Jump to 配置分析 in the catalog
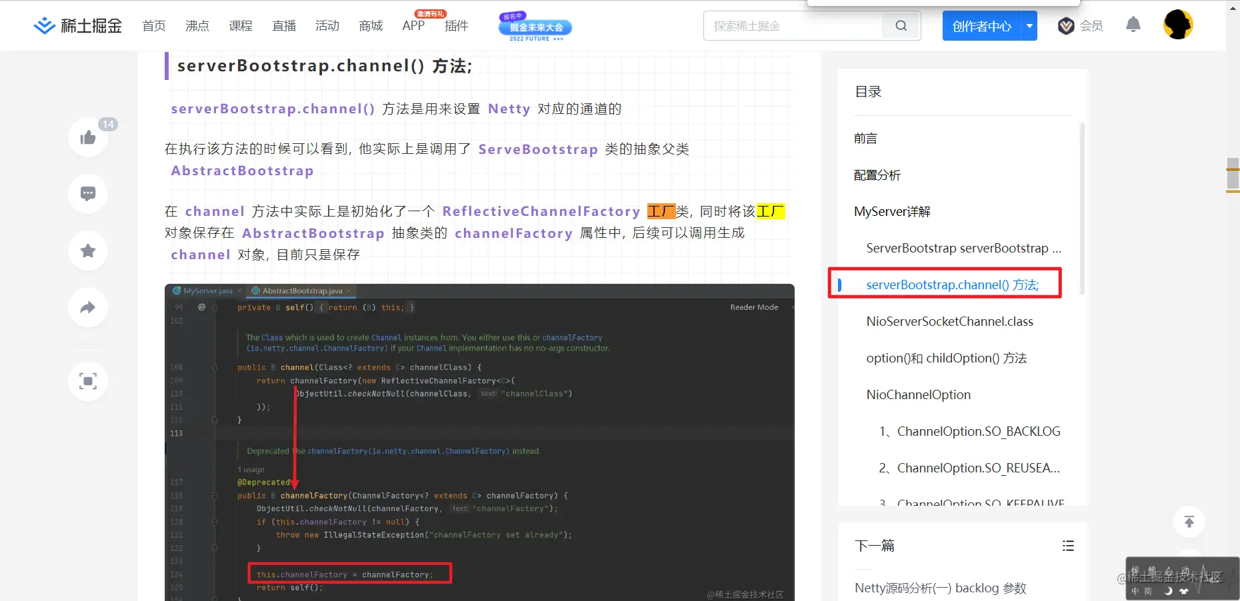This screenshot has height=601, width=1240. pos(877,175)
